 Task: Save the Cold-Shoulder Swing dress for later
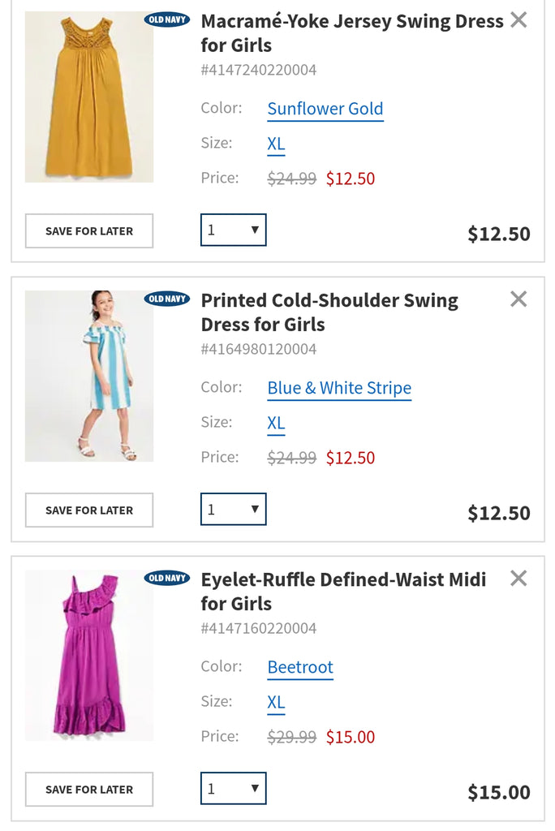[89, 510]
